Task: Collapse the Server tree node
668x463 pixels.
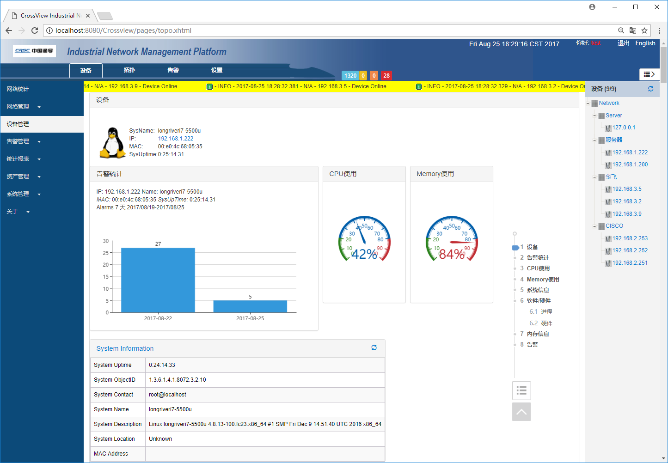Action: point(594,116)
